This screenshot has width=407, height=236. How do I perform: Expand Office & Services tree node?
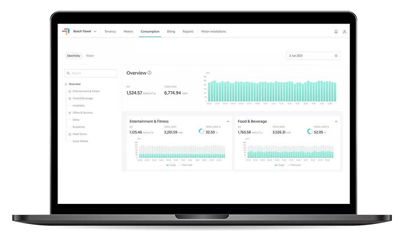70,113
